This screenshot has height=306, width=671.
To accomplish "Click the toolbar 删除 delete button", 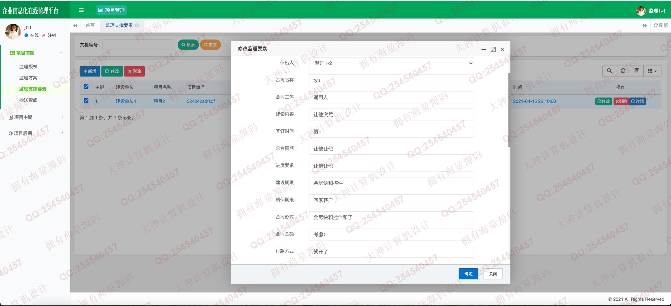I will coord(134,71).
